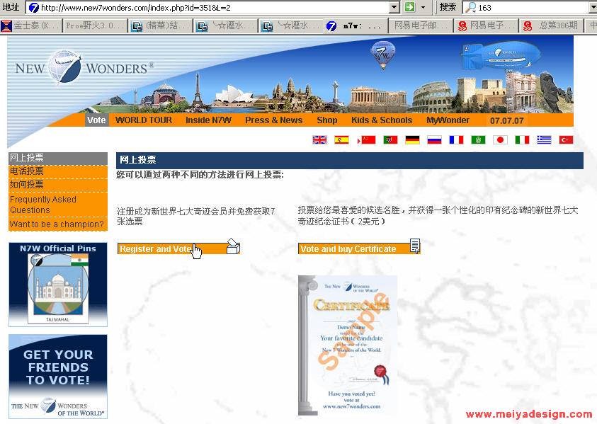
Task: Click the ballot box icon beside Register and Vote
Action: (233, 246)
